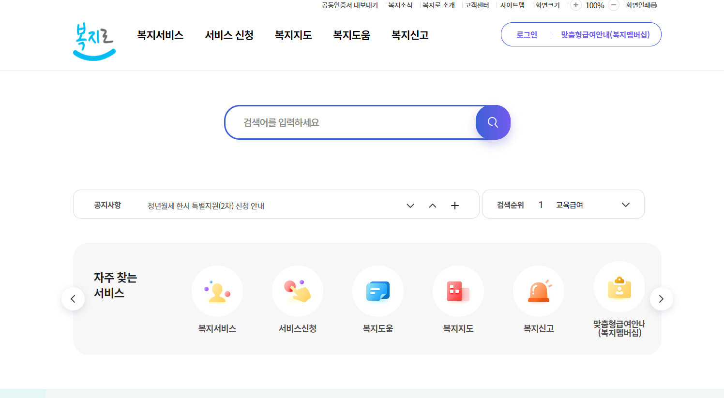Click the 복지신고 siren icon
The image size is (724, 398).
[x=538, y=291]
